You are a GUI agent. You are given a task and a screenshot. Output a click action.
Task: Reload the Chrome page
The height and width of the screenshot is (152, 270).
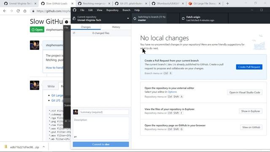click(18, 11)
